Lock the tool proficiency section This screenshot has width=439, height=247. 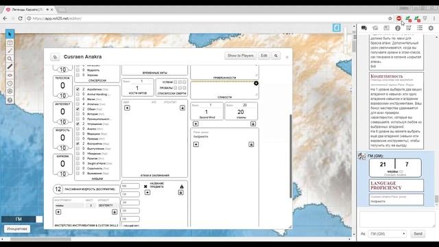coord(115,212)
